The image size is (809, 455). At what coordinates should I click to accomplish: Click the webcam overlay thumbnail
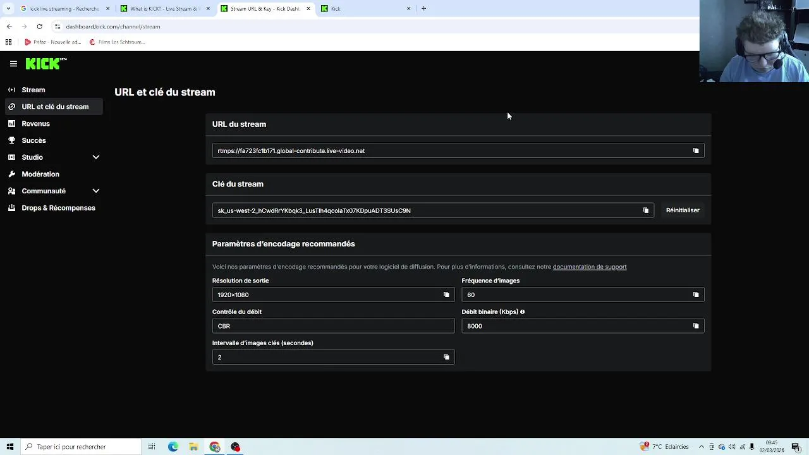754,41
